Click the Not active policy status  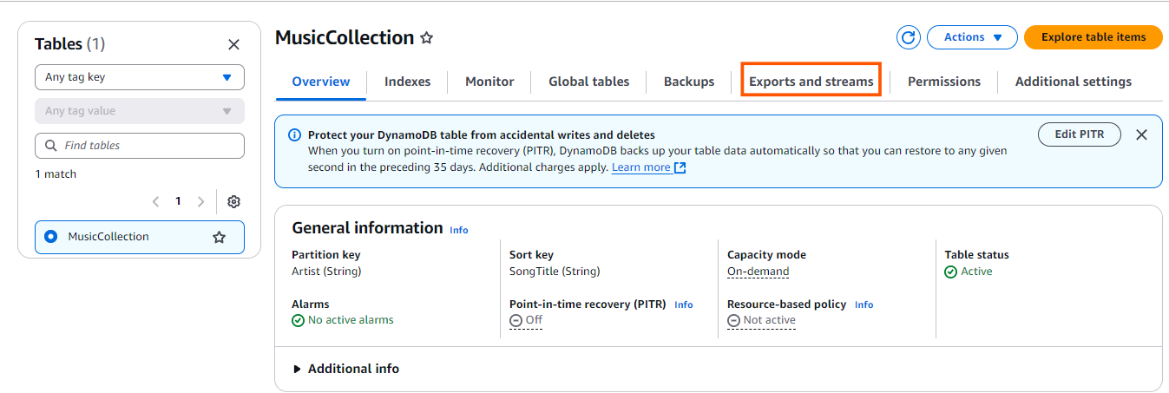(x=761, y=320)
